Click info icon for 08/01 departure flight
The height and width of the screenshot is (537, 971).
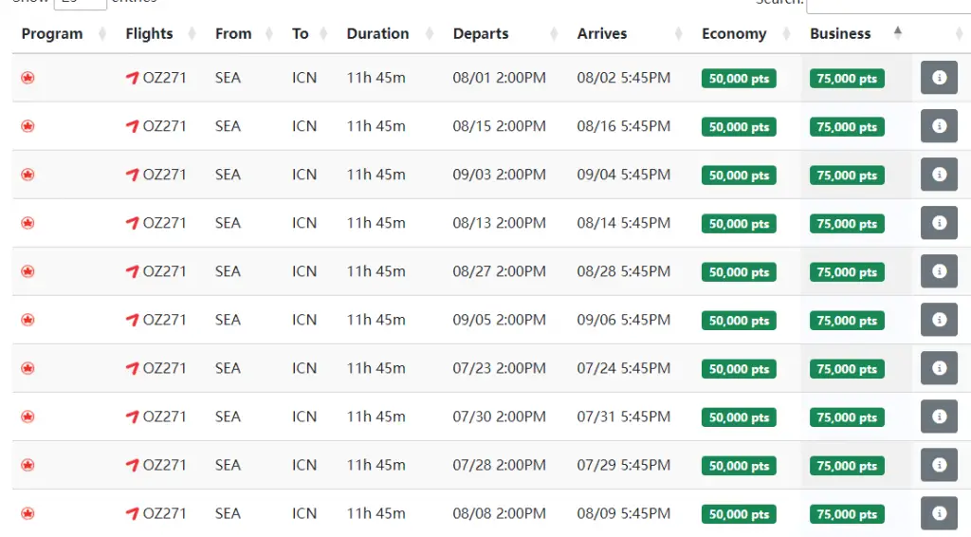[x=939, y=78]
